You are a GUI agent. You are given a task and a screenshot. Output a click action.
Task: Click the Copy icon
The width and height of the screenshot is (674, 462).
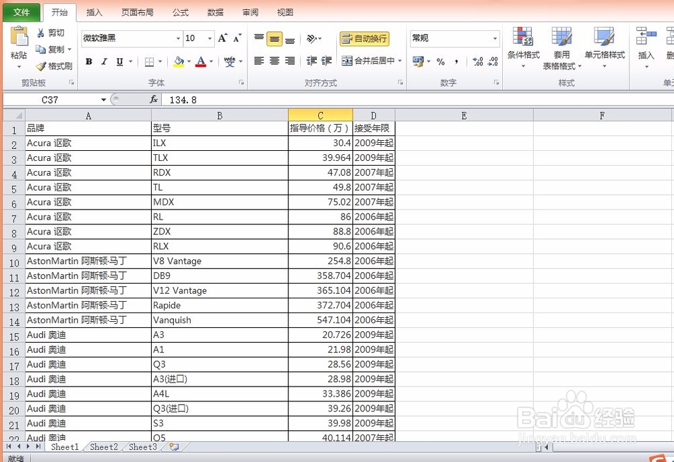click(41, 49)
